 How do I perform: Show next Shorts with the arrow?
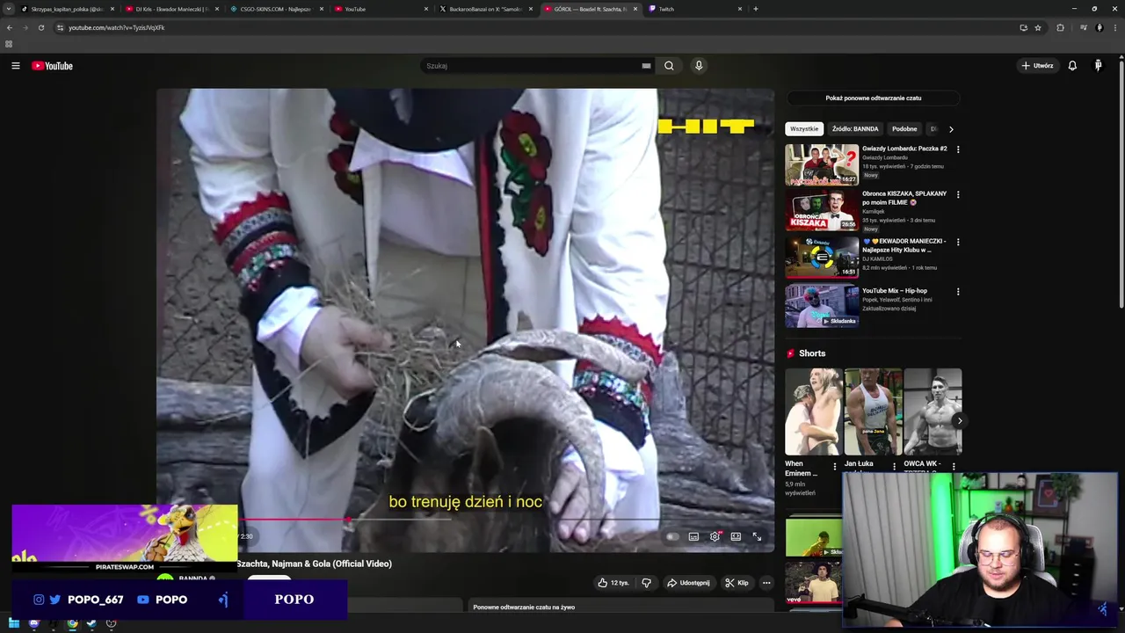click(959, 421)
